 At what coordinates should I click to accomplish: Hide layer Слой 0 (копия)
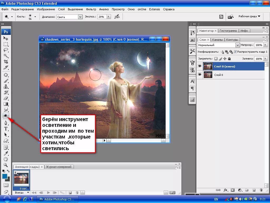200,66
